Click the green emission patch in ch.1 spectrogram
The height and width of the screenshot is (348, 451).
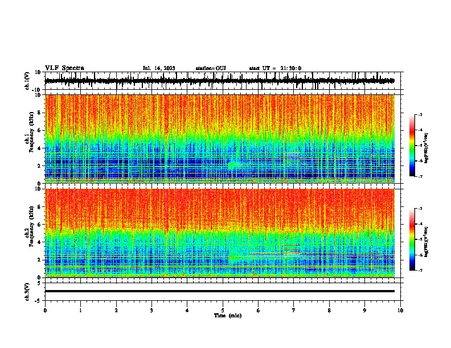pos(233,165)
